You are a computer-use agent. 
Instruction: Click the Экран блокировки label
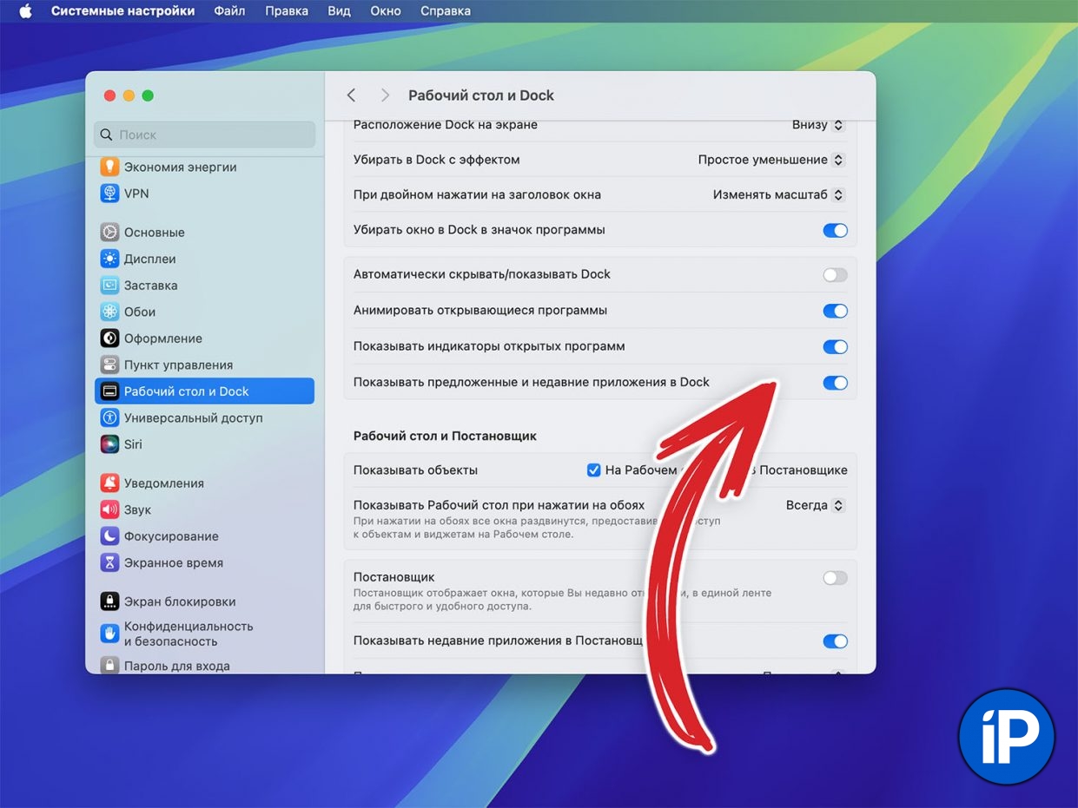tap(180, 601)
